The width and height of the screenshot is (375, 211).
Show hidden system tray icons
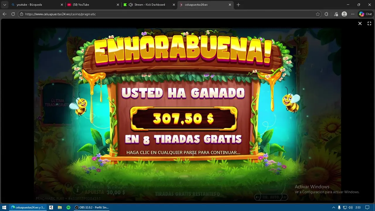coord(333,207)
